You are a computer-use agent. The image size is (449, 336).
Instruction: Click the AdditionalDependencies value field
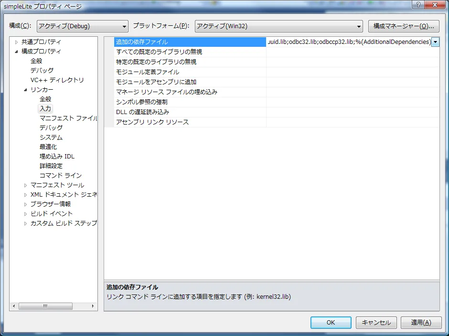[349, 42]
